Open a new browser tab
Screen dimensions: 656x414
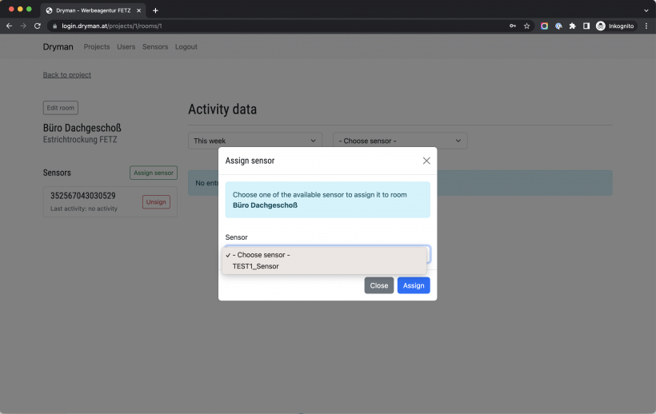coord(155,10)
